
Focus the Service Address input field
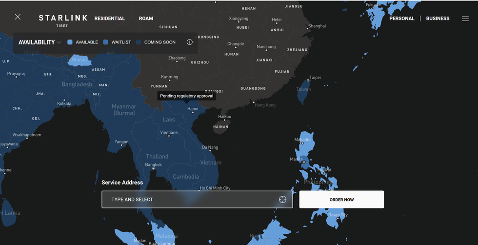pyautogui.click(x=190, y=200)
